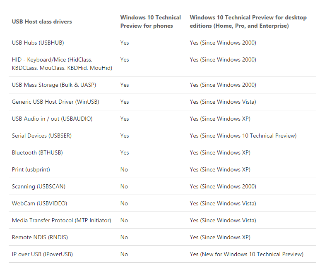Click the "No" in Print (usbprint) row
This screenshot has height=269, width=327.
124,170
